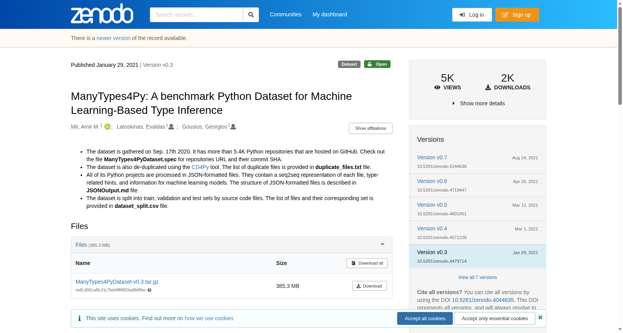Download the ManyTypes4PyDataset-v0.3.tar.gz file

[370, 286]
